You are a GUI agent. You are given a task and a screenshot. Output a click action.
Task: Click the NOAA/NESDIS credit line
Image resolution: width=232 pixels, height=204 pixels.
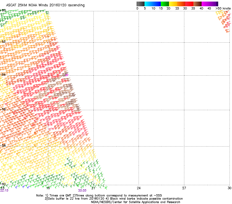(135, 202)
